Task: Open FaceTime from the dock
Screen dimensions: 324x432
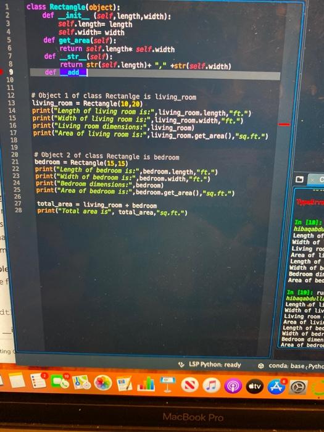Action: [x=60, y=382]
